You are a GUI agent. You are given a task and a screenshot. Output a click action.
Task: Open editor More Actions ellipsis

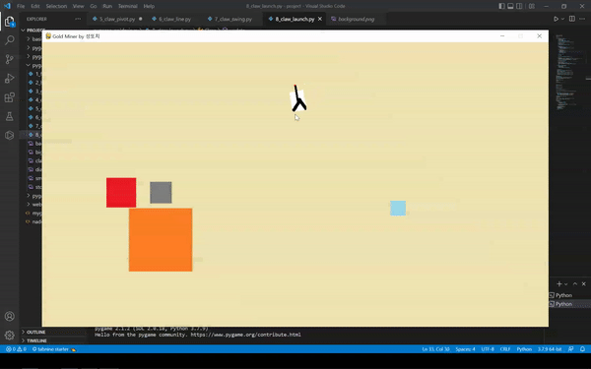(582, 19)
